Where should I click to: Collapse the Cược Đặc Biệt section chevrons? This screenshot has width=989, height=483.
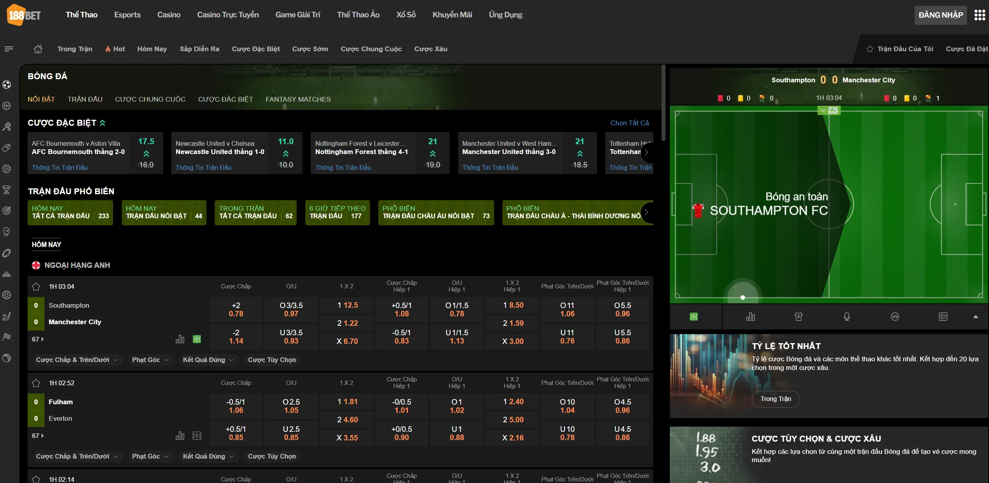pos(102,123)
